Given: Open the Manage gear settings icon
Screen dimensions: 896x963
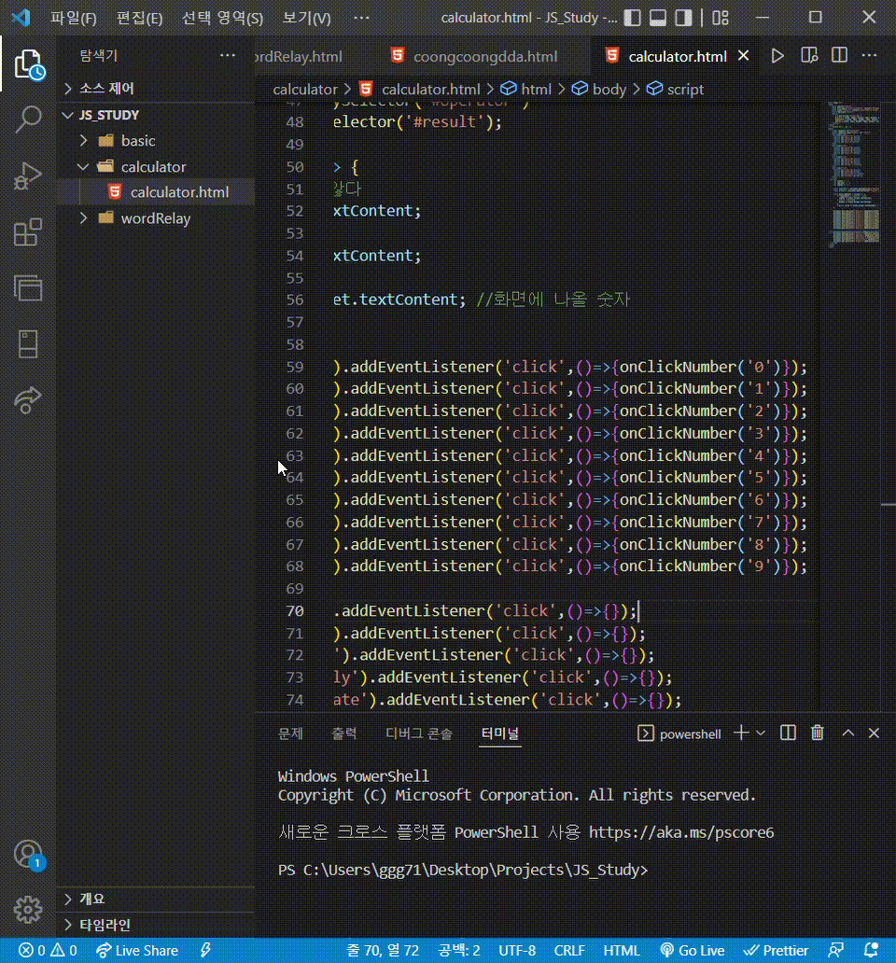Looking at the screenshot, I should [28, 910].
